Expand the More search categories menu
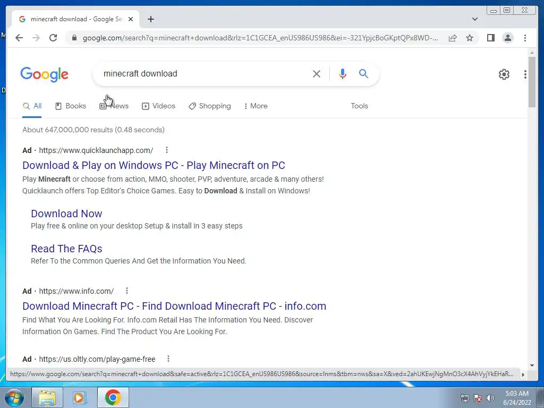The width and height of the screenshot is (544, 408). click(256, 106)
